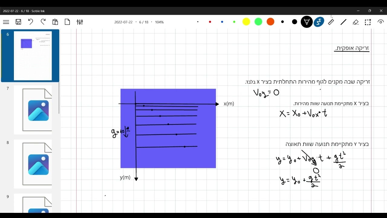
Task: Select the eraser tool
Action: 356,22
